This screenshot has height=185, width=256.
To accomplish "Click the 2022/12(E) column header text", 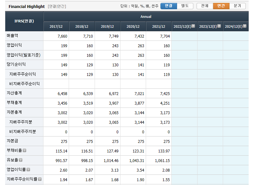I will click(x=182, y=26).
